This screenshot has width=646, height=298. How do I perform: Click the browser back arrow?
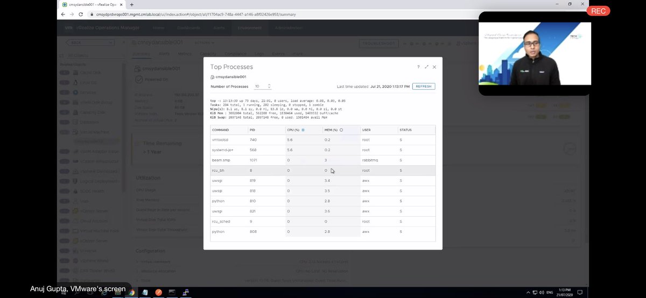point(63,14)
